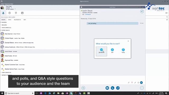Select contact Ally Sharrock
This screenshot has width=169, height=95.
[x=40, y=34]
